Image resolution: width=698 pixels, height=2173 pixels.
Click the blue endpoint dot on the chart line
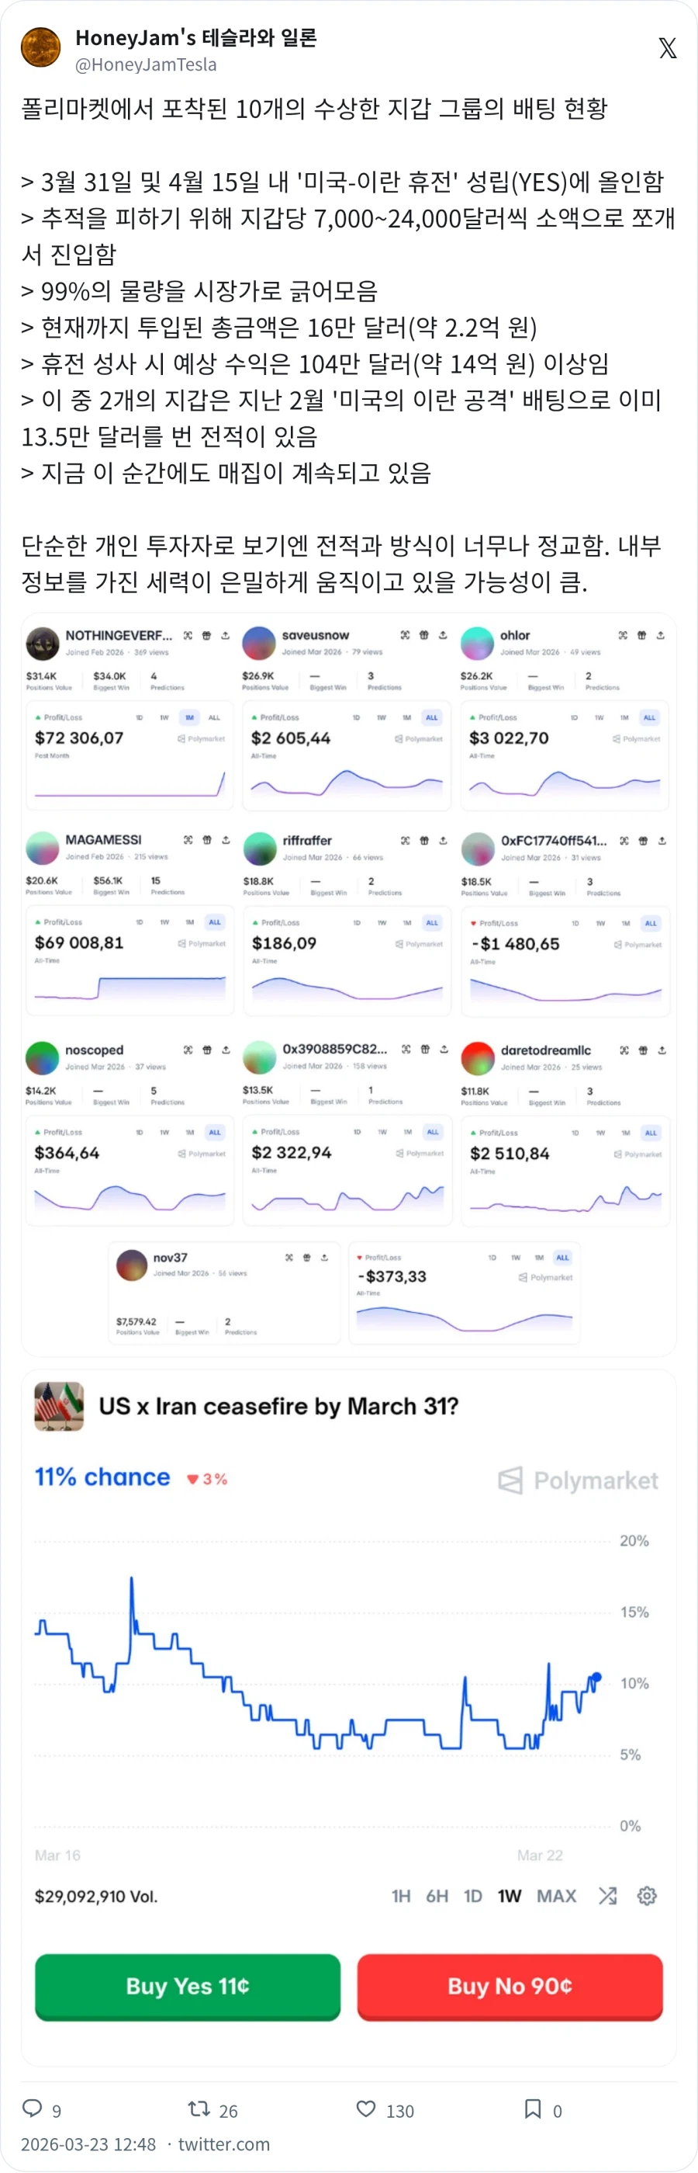coord(597,1677)
